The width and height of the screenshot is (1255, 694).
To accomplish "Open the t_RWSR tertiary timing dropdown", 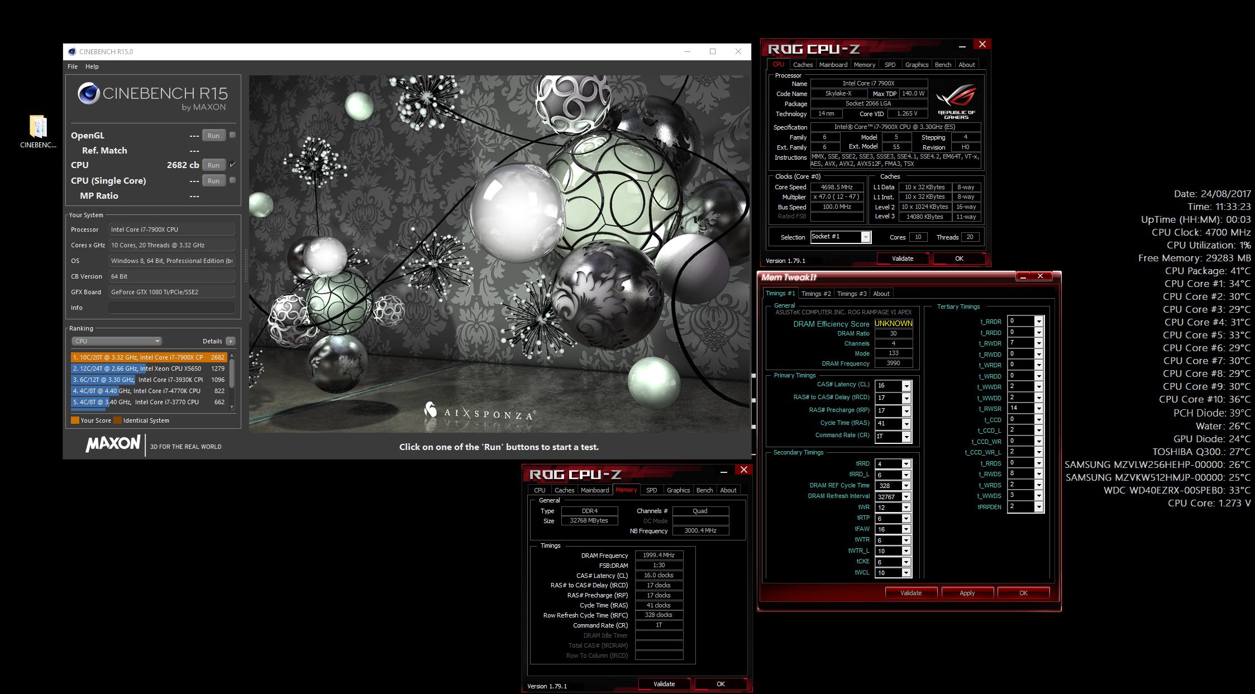I will 1039,409.
